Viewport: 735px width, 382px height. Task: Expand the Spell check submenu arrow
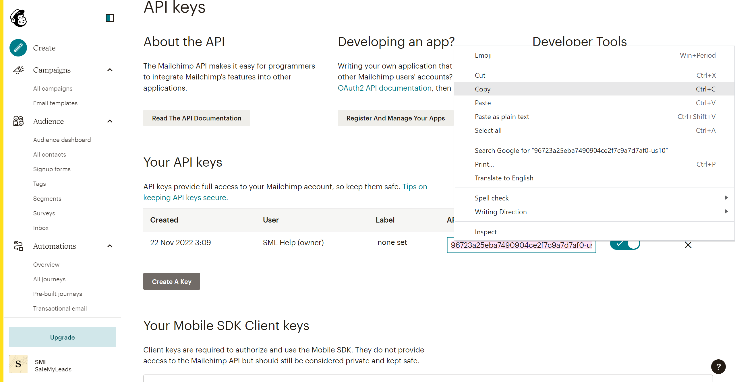[726, 198]
